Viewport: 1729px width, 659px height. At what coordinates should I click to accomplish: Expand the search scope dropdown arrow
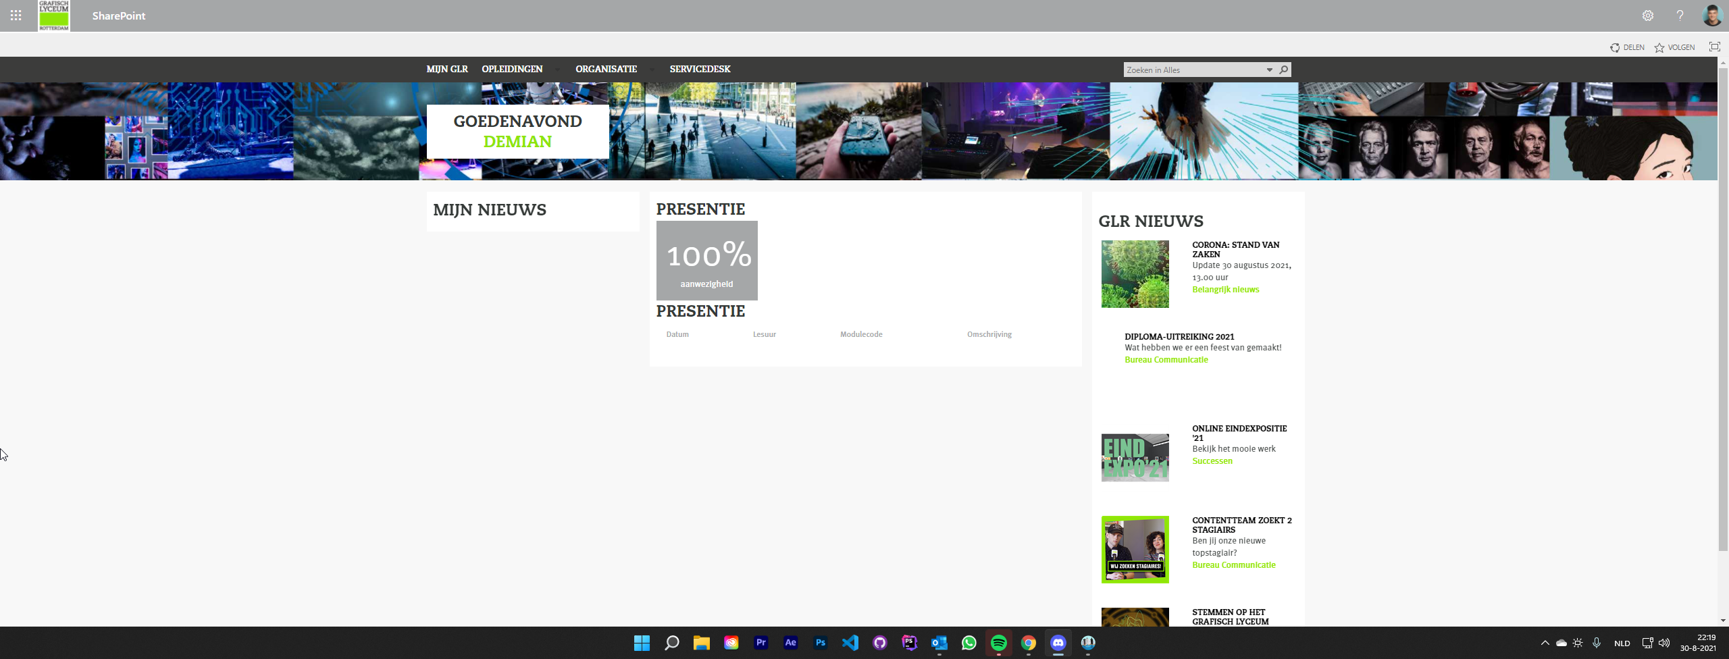tap(1269, 70)
